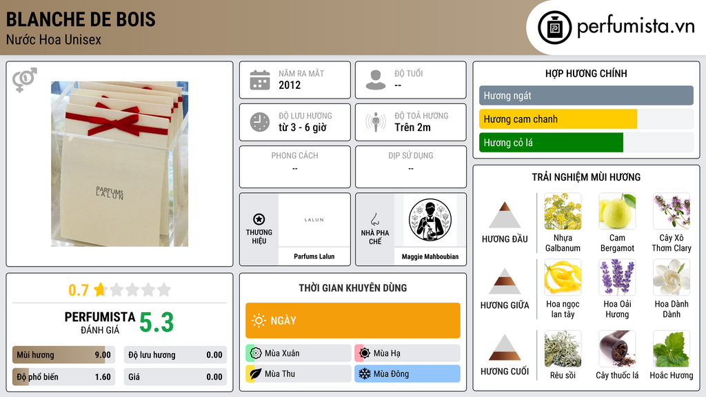Click the launch year 2012 value
The image size is (706, 397).
290,85
